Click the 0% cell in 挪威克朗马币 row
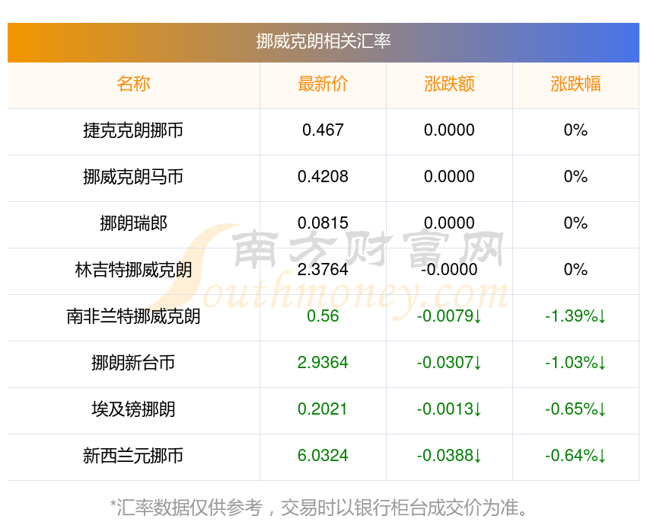The height and width of the screenshot is (532, 647). (575, 177)
